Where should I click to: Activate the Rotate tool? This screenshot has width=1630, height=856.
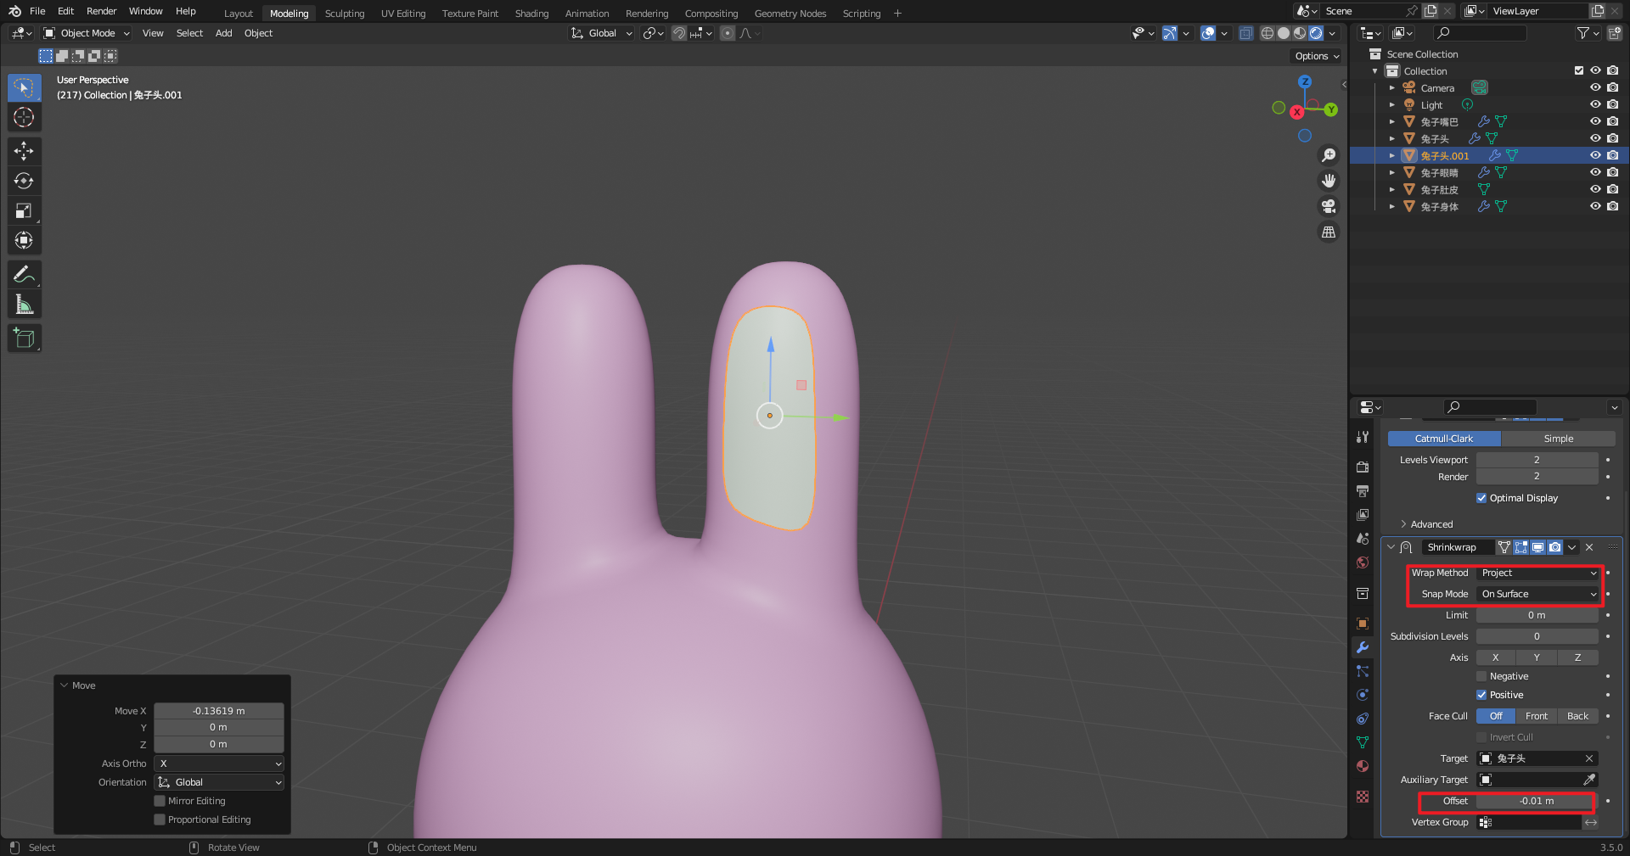pos(24,181)
